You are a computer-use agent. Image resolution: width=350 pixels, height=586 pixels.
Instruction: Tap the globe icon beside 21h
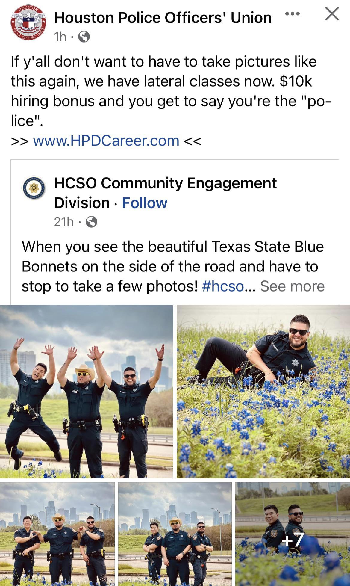91,222
